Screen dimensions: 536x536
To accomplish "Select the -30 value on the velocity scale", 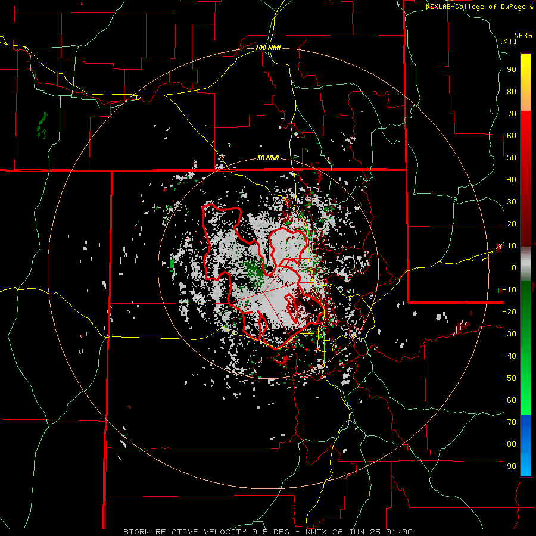I will 509,334.
